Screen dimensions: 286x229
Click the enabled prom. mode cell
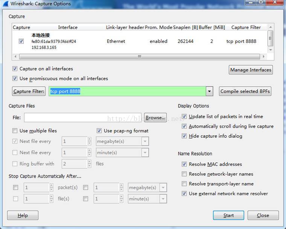pyautogui.click(x=158, y=41)
